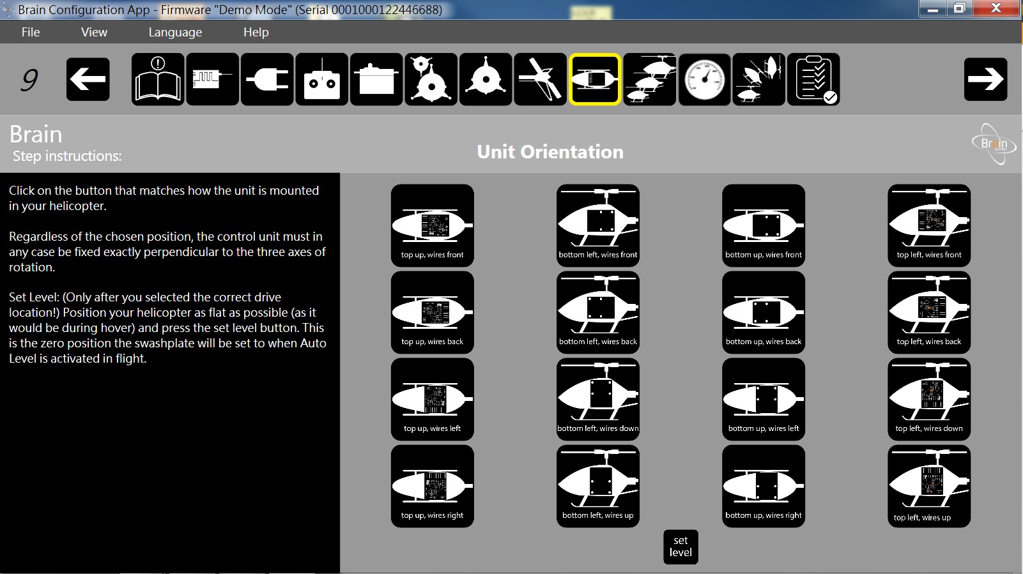1023x574 pixels.
Task: Advance with the right arrow button
Action: (x=985, y=79)
